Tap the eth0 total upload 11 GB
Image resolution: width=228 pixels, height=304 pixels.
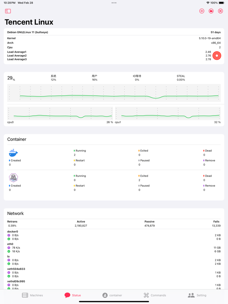217,247
